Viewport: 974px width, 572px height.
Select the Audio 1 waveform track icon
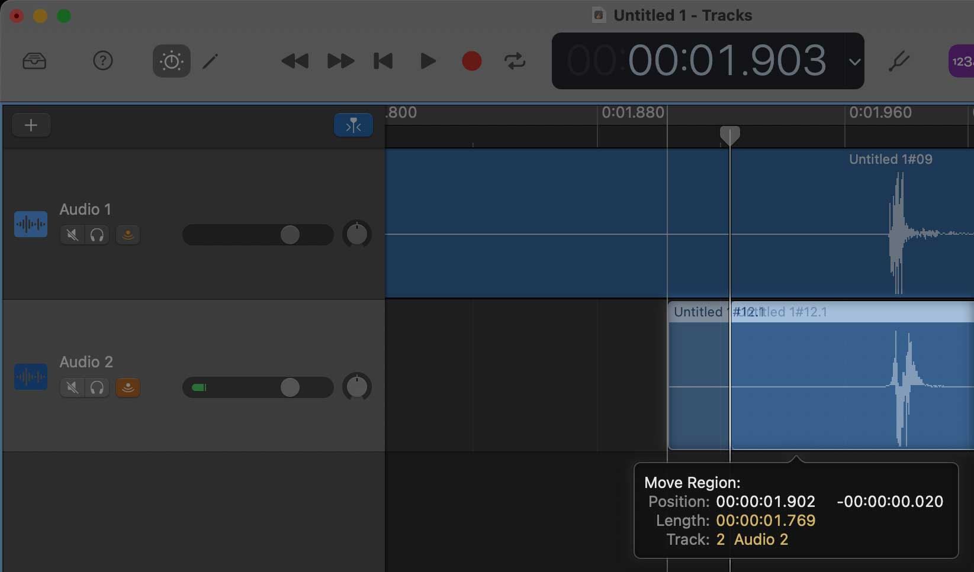tap(31, 225)
